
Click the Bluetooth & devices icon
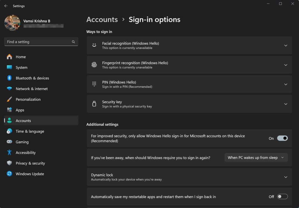point(9,78)
